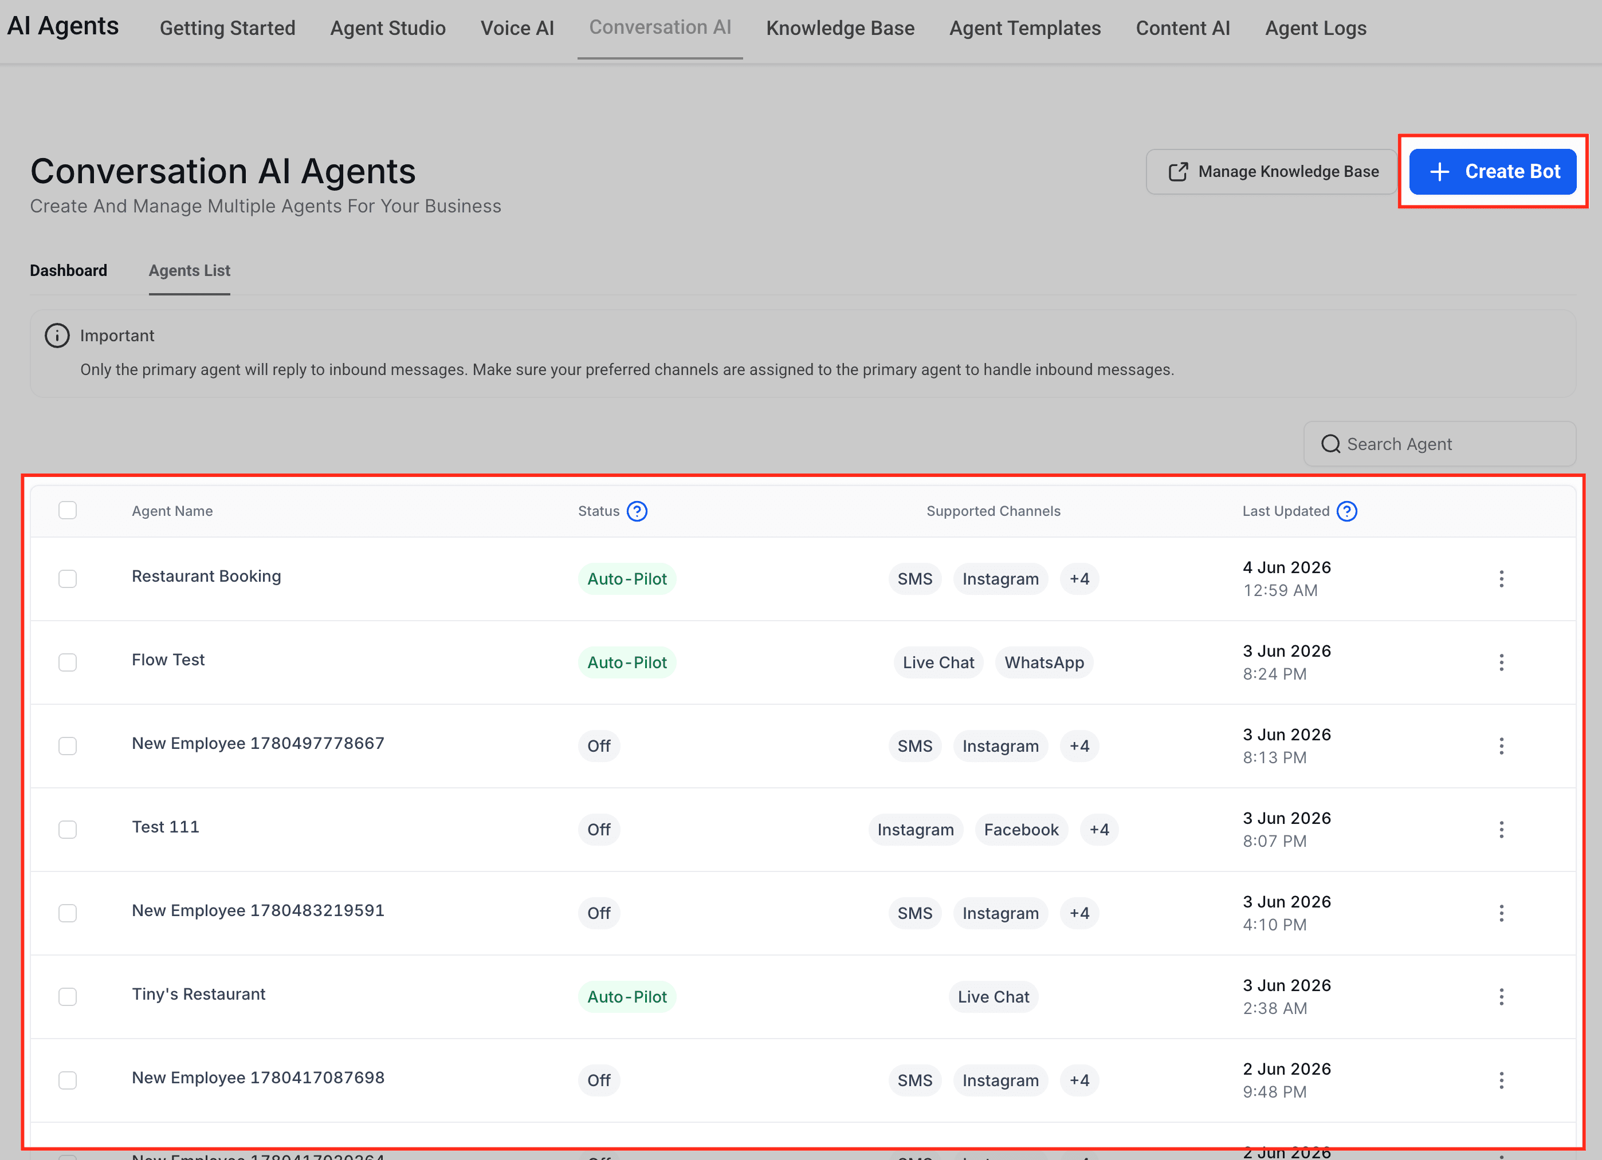Click the AI Agents heading
This screenshot has height=1160, width=1602.
click(63, 26)
